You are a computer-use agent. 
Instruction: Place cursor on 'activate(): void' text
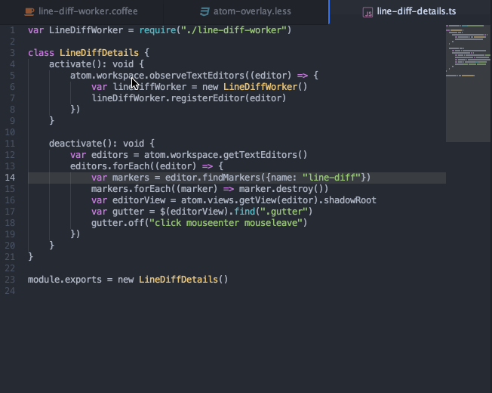[x=91, y=64]
